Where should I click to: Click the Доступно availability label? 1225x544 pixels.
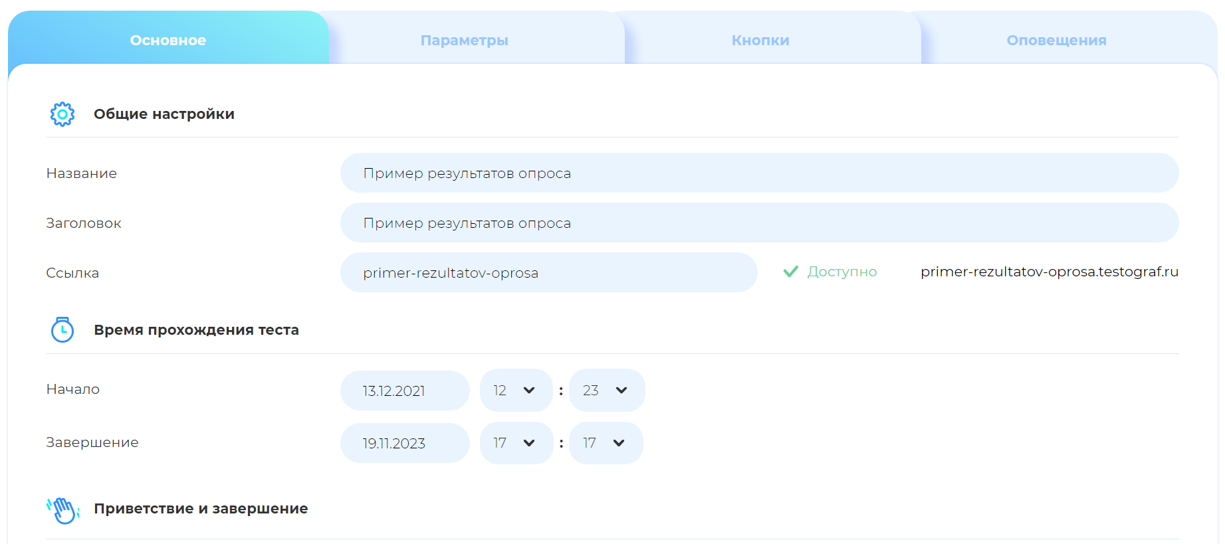[841, 272]
